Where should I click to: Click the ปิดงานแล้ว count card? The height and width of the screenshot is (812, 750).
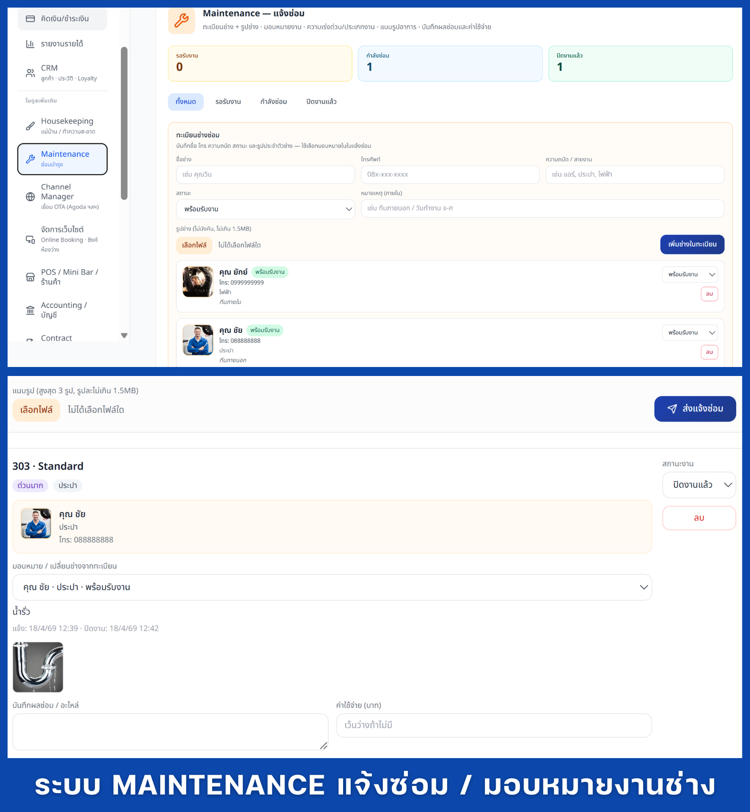pos(641,64)
